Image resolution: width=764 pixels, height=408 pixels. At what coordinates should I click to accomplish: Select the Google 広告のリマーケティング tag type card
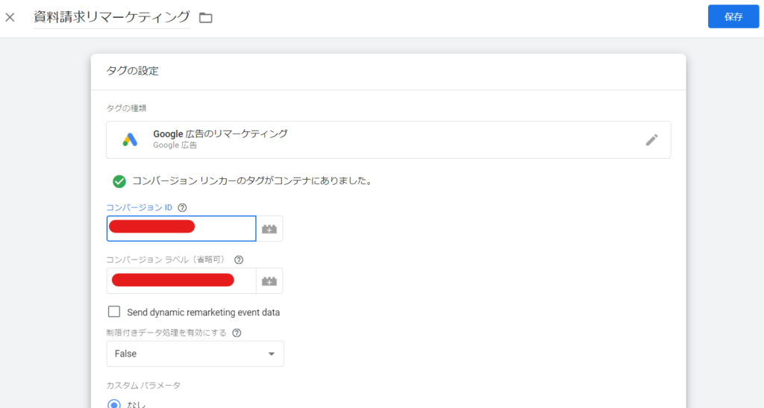pos(388,139)
